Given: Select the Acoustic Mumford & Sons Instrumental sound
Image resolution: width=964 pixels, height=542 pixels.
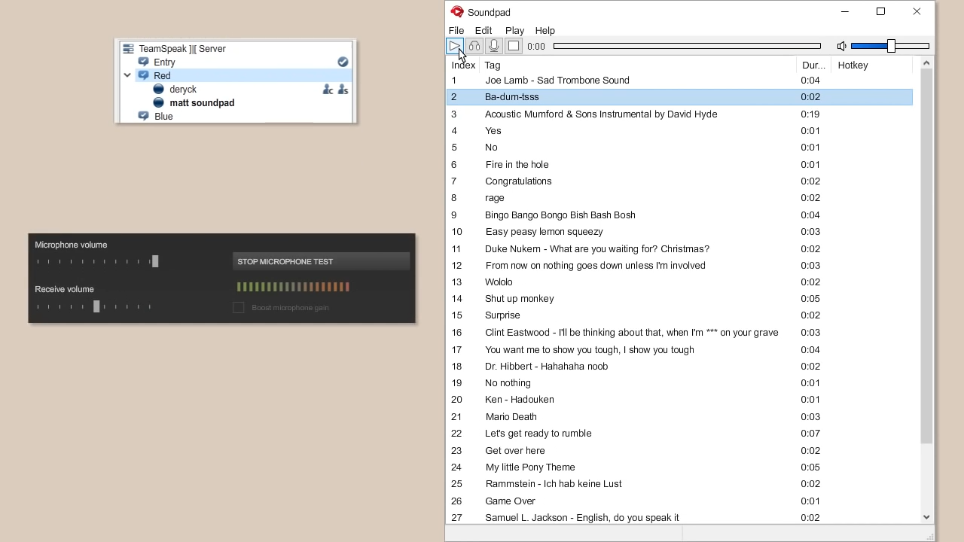Looking at the screenshot, I should click(x=679, y=114).
